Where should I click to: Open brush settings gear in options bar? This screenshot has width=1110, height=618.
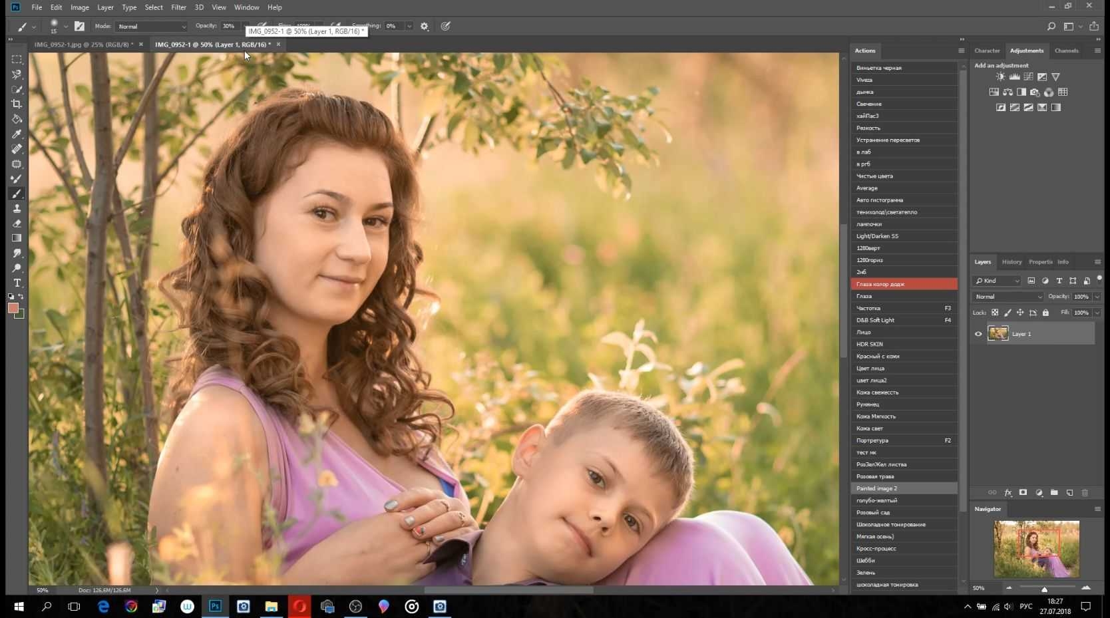click(425, 27)
